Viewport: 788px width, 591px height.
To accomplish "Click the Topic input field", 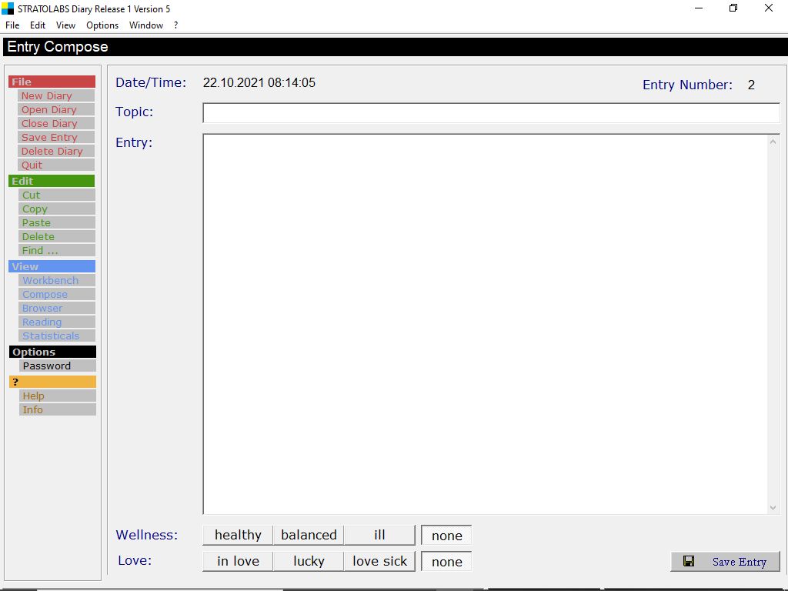I will tap(491, 113).
